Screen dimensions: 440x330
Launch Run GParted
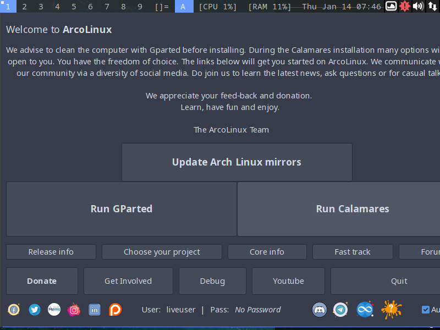pyautogui.click(x=122, y=209)
